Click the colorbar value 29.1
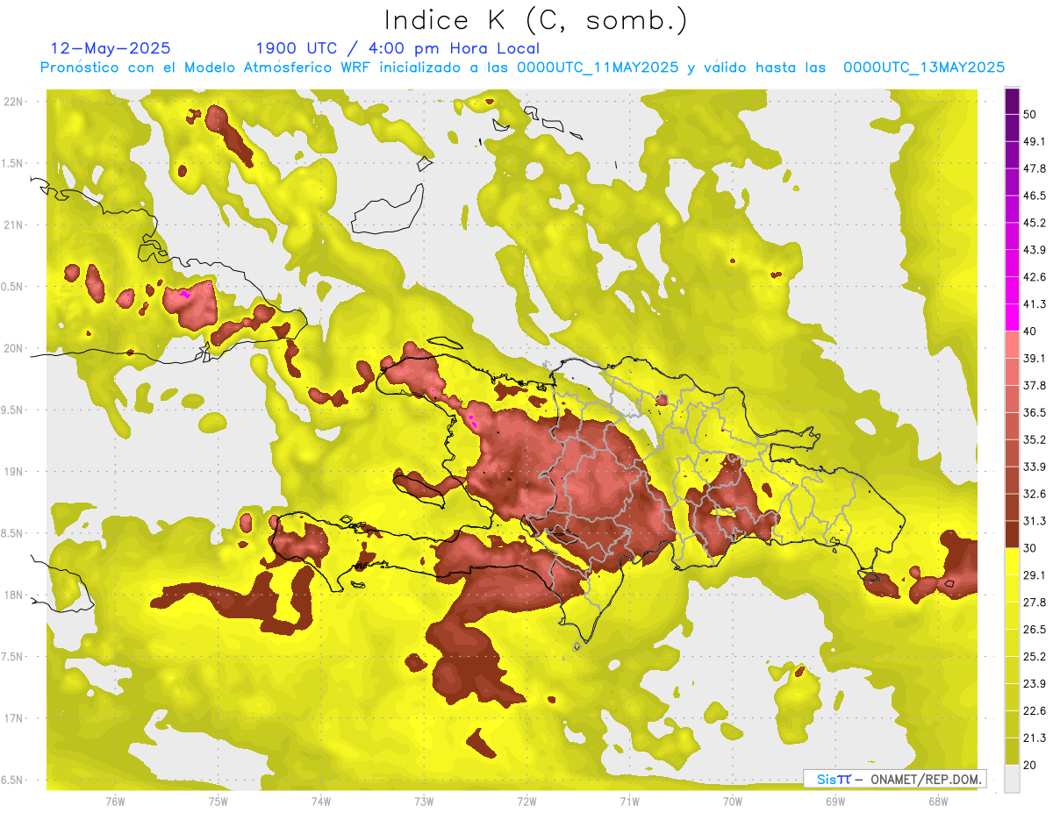This screenshot has width=1053, height=813. tap(1035, 575)
